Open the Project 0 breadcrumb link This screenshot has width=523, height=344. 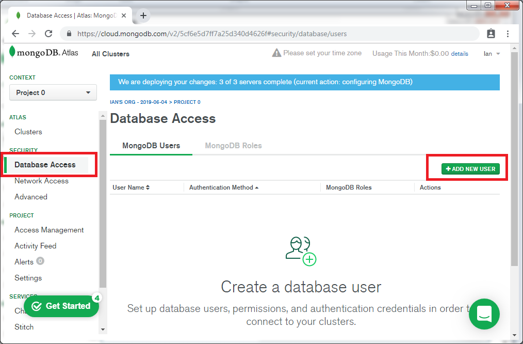(x=187, y=102)
